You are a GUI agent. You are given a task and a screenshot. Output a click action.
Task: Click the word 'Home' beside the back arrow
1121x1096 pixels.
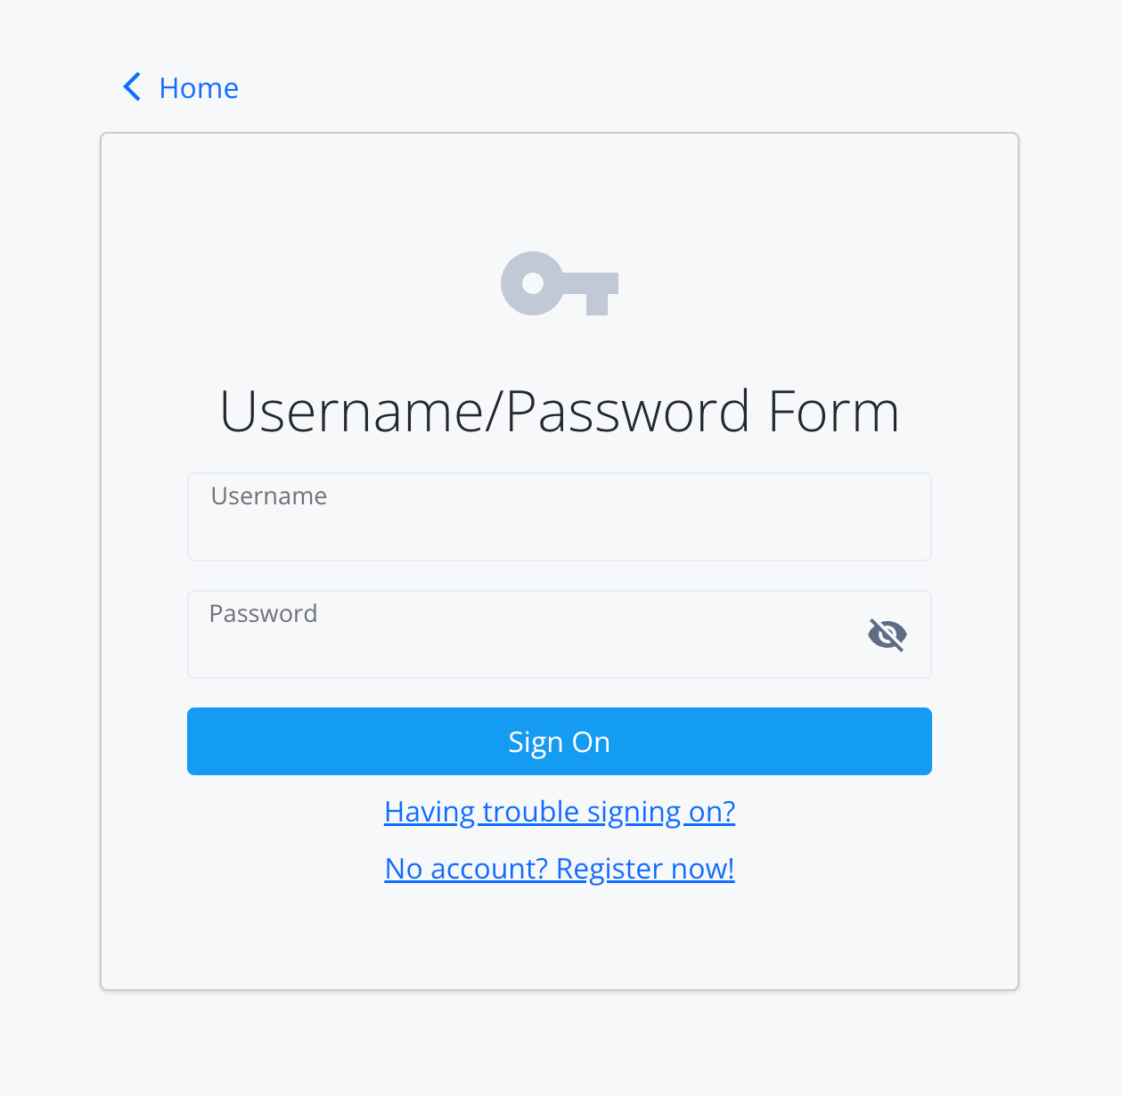point(199,88)
